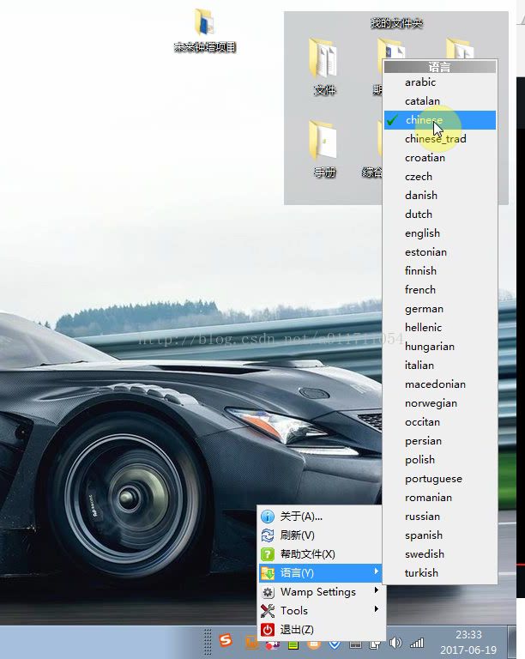Select estonian language

pos(440,252)
